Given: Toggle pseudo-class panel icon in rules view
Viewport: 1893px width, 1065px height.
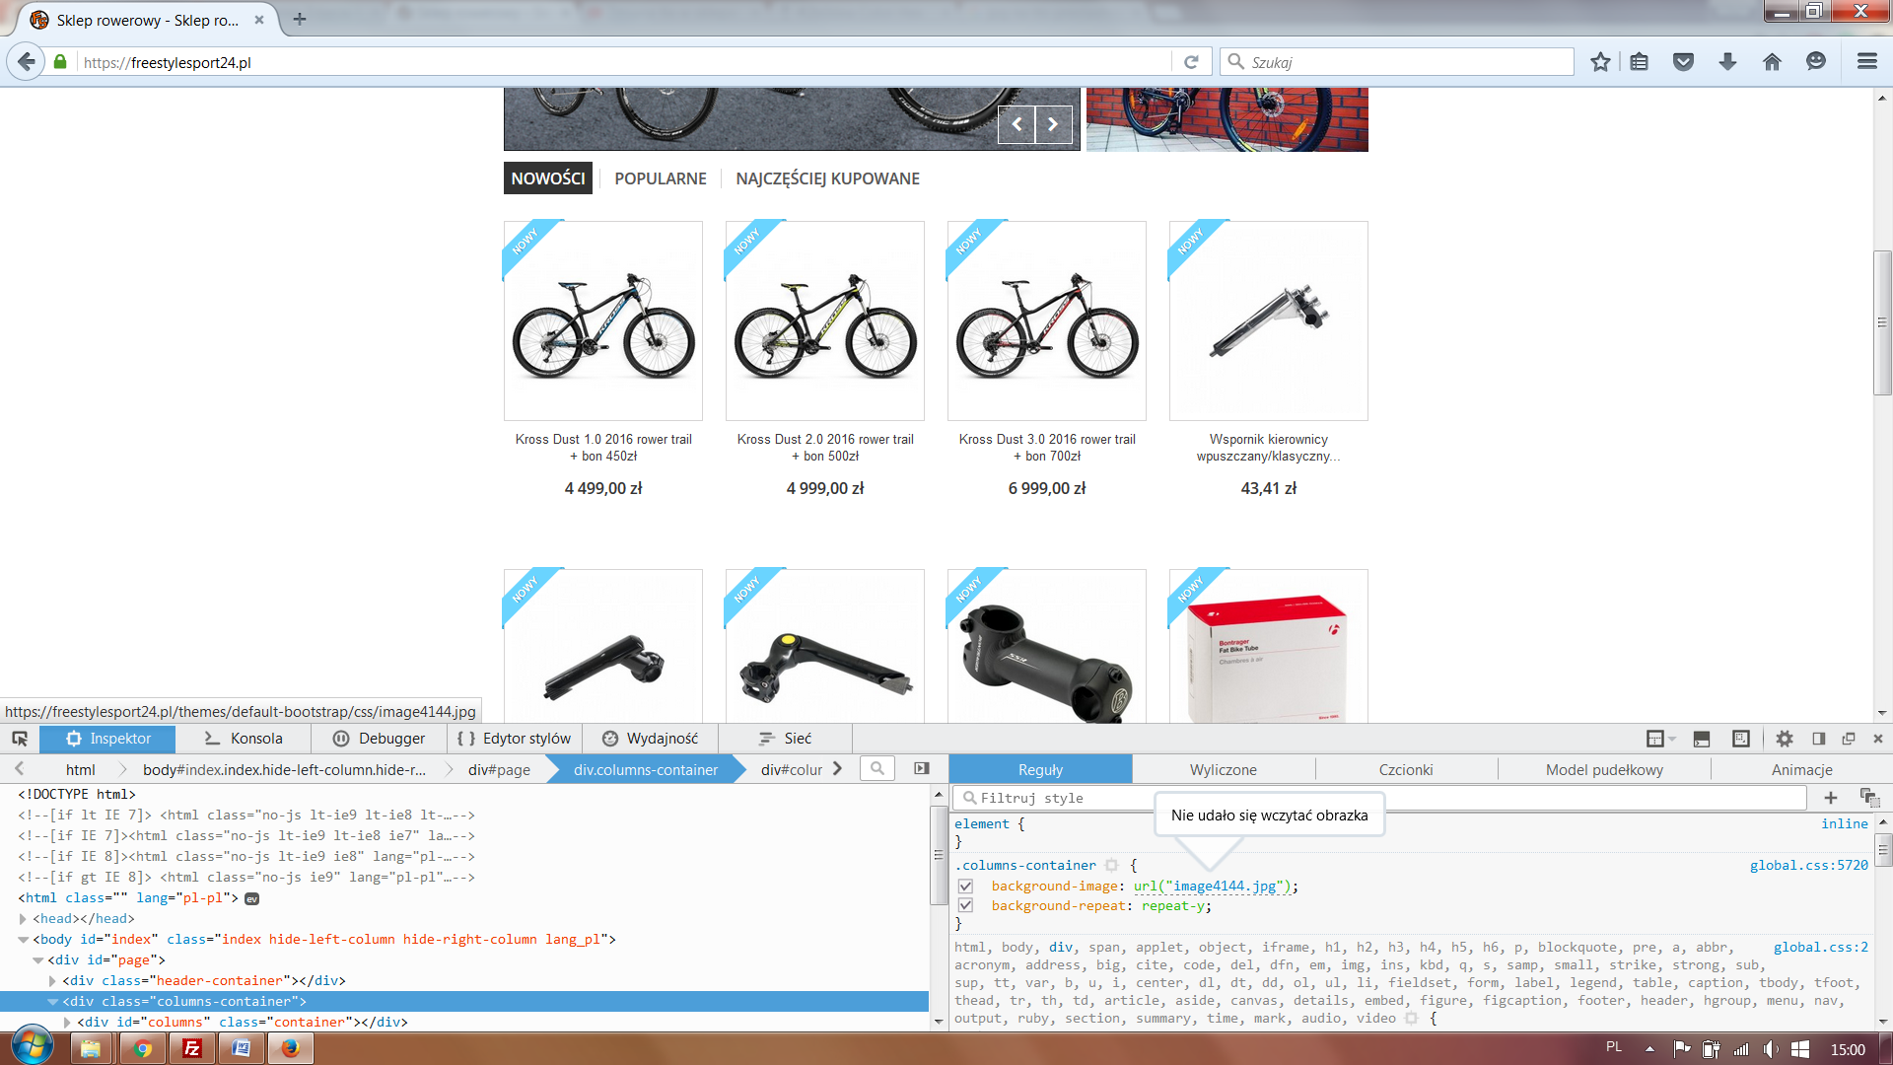Looking at the screenshot, I should point(1868,798).
